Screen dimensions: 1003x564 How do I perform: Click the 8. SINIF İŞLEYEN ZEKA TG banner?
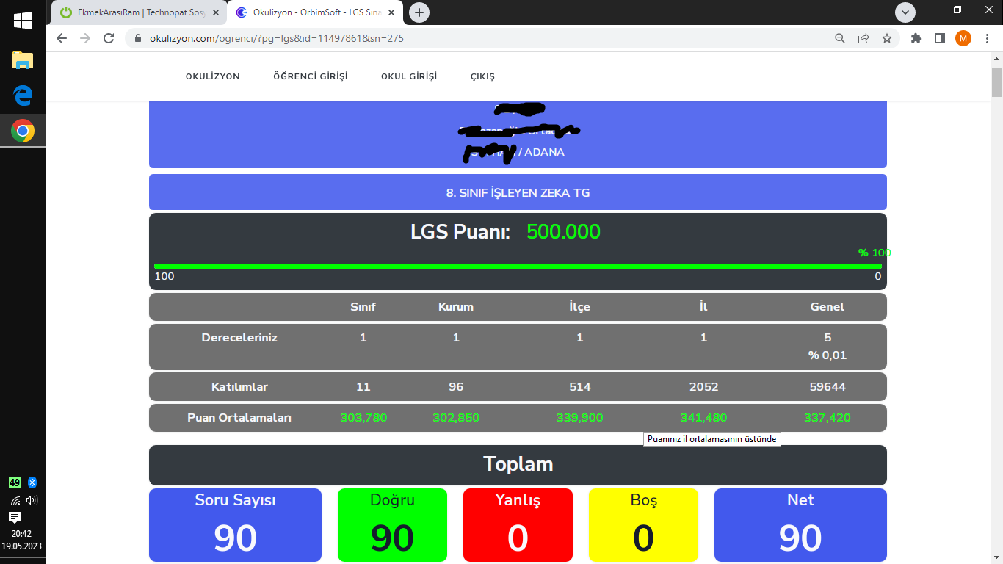518,192
